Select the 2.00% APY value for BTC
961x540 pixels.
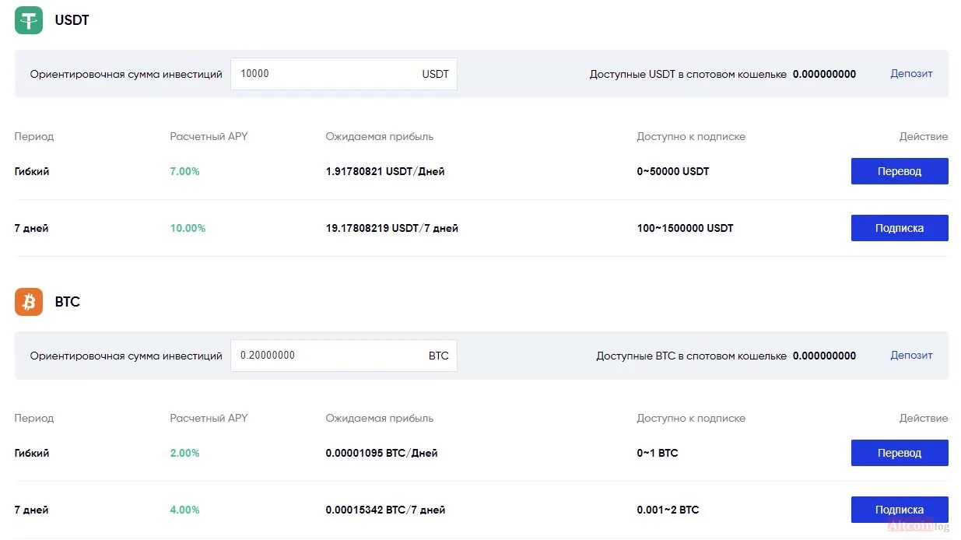coord(184,453)
